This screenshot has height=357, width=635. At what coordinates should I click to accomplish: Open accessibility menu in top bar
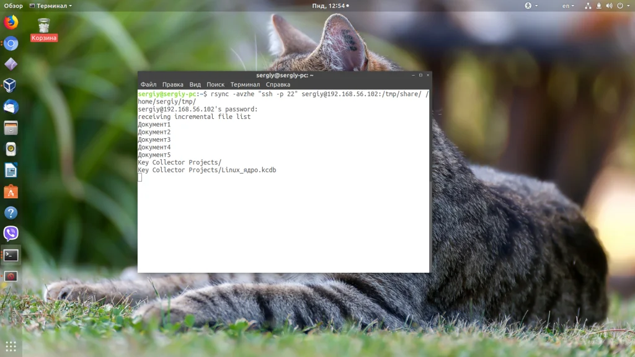pyautogui.click(x=531, y=6)
